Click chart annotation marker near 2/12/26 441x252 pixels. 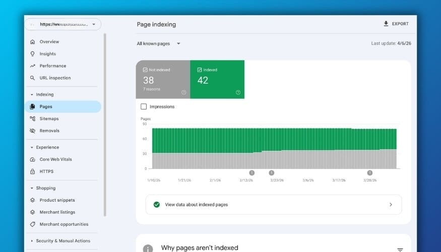click(251, 173)
